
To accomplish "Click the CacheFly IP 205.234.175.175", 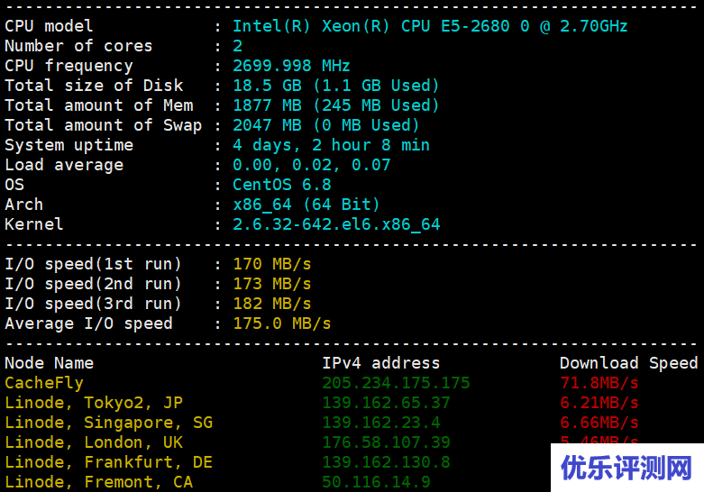I will [x=396, y=383].
